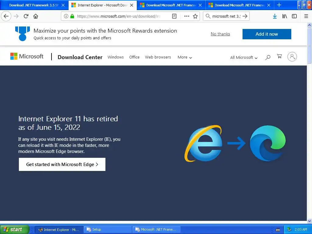This screenshot has width=312, height=234.
Task: Click the vertical scrollbar thumb
Action: 309,46
